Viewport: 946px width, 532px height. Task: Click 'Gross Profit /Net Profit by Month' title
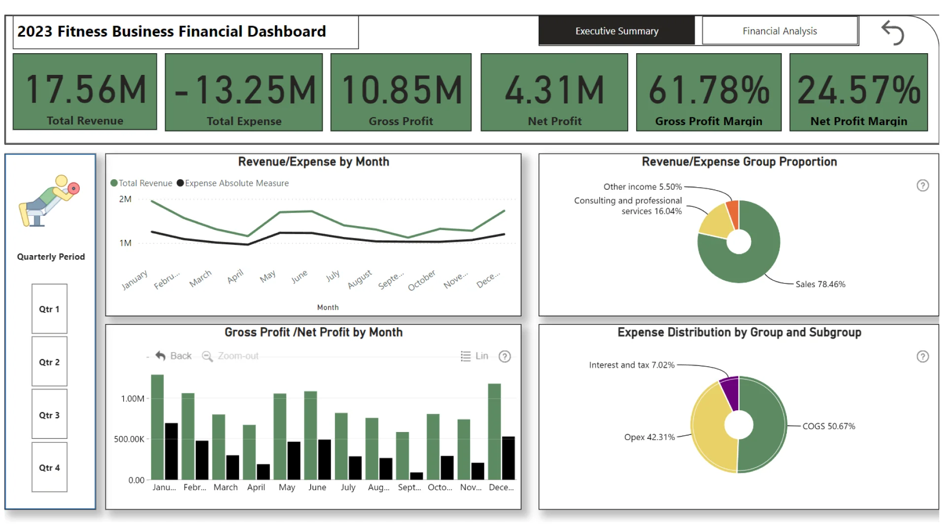(313, 332)
